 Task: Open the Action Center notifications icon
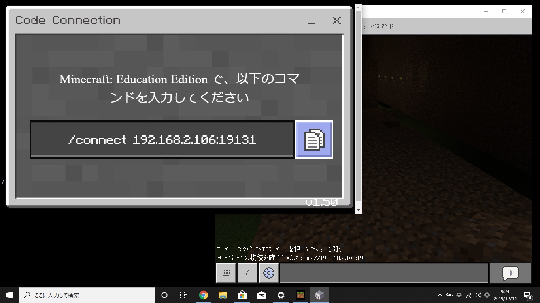click(527, 295)
